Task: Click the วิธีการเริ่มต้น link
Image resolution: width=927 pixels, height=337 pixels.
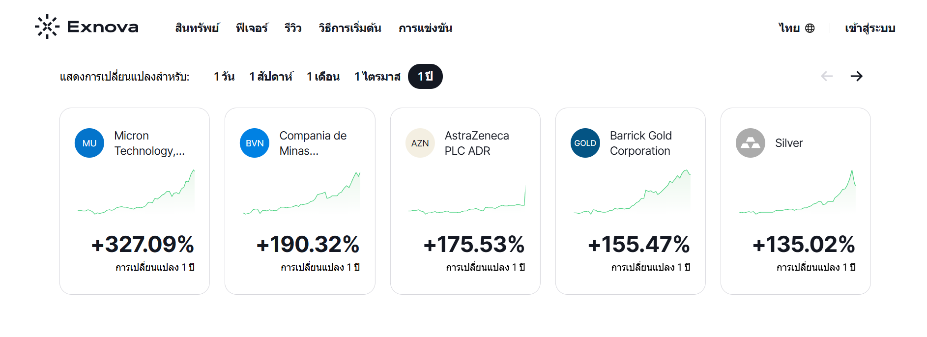Action: (x=349, y=28)
